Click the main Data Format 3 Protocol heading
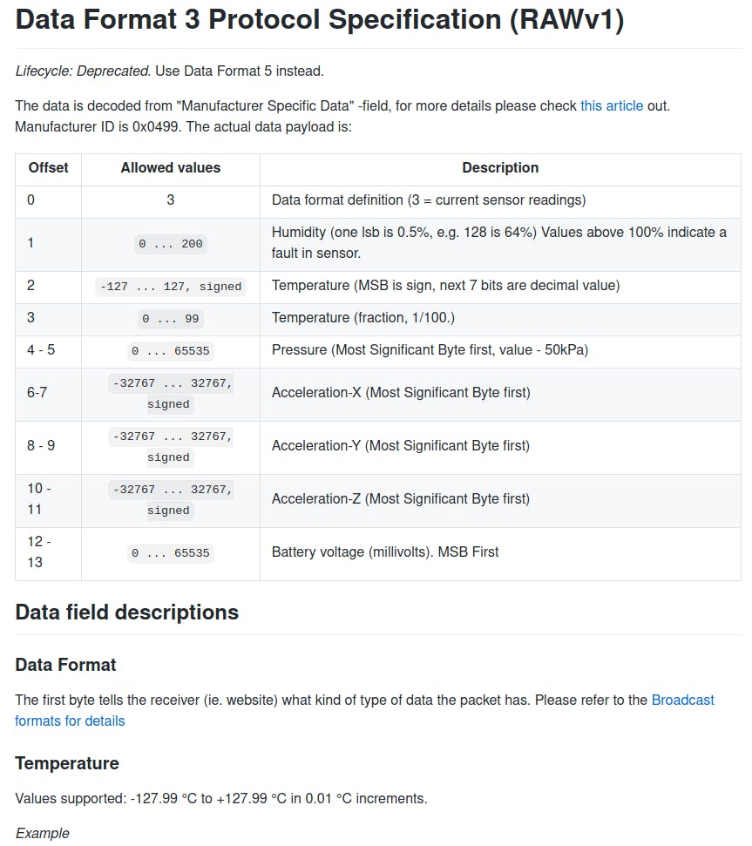This screenshot has height=846, width=752. [x=320, y=21]
